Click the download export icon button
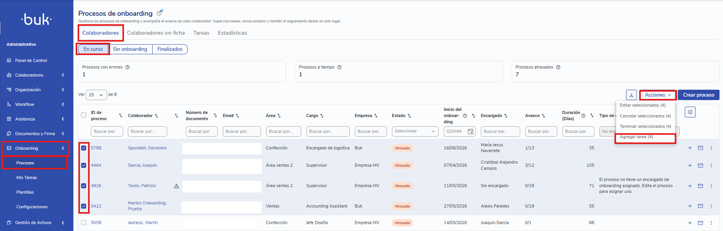Image resolution: width=723 pixels, height=231 pixels. pos(631,95)
